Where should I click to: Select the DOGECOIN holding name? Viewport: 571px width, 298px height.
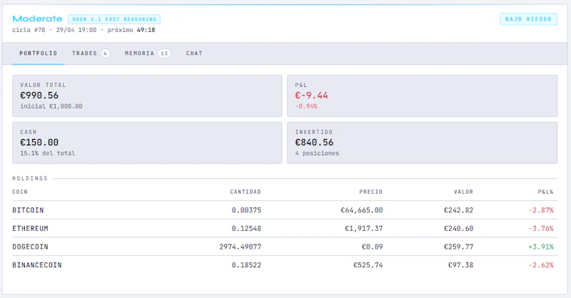[x=30, y=247]
